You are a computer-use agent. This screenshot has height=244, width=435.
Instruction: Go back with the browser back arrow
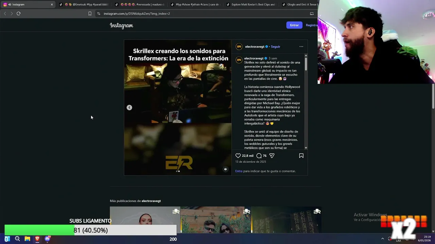pyautogui.click(x=5, y=14)
